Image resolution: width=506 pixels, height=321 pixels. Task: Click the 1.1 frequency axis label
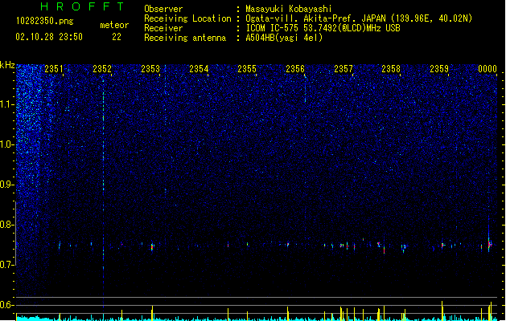(7, 104)
